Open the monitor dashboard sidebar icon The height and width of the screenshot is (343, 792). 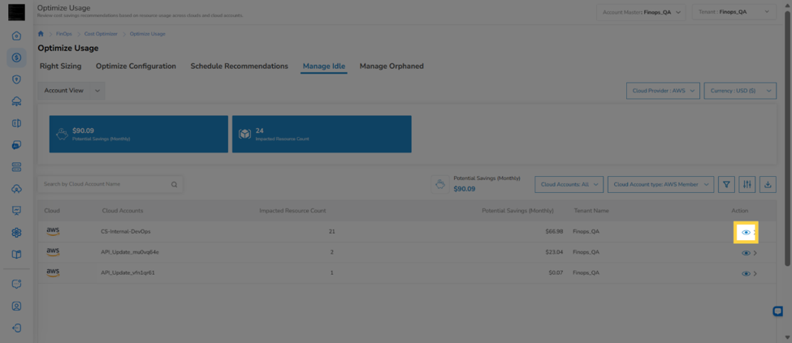click(16, 210)
